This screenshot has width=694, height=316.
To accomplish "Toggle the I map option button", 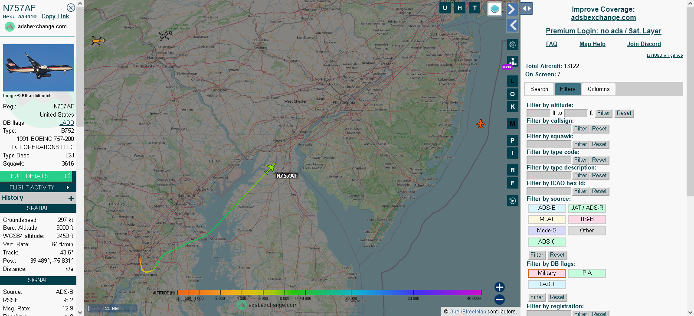I will [x=513, y=153].
